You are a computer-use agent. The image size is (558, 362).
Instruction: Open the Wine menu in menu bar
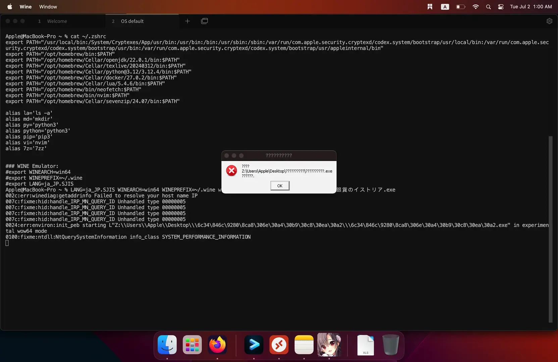[26, 7]
